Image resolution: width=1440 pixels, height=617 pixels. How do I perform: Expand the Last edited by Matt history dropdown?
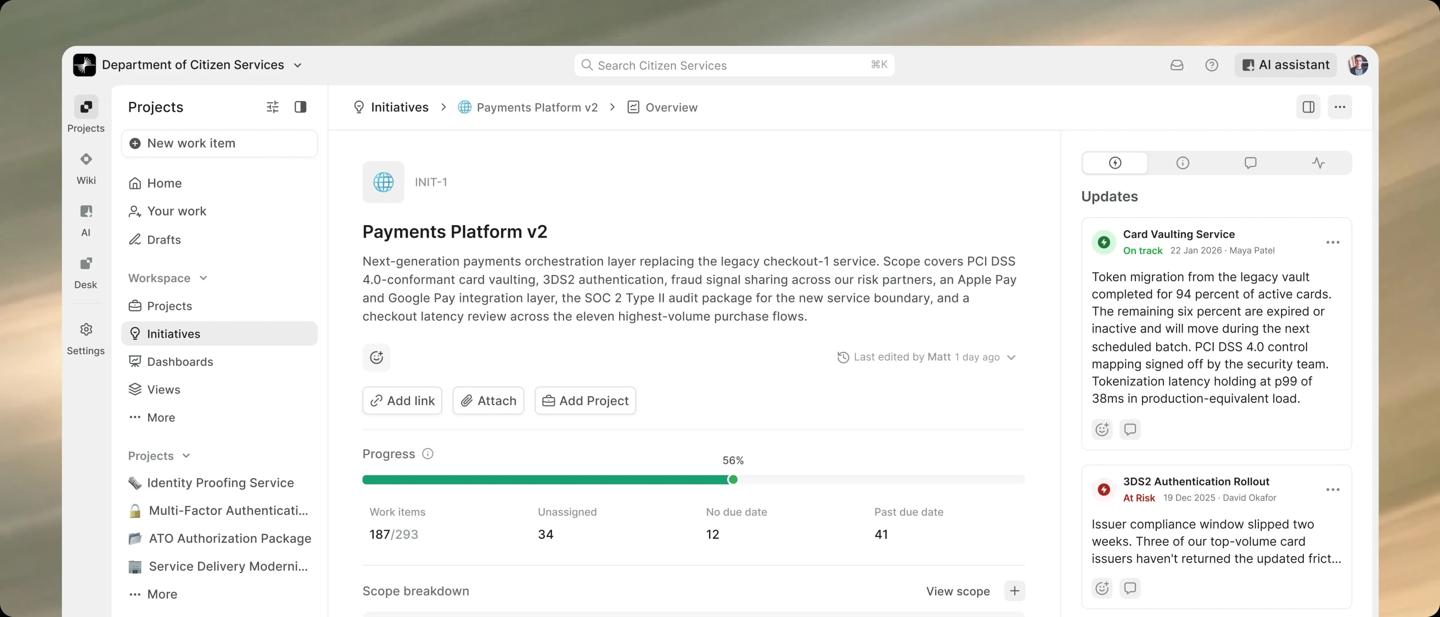click(1011, 357)
